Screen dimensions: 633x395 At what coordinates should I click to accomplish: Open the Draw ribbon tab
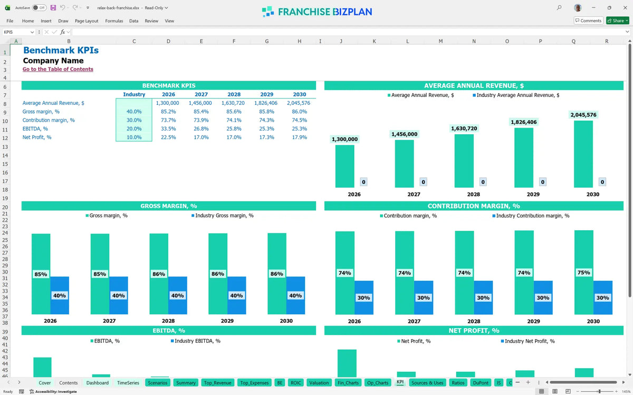click(x=63, y=21)
